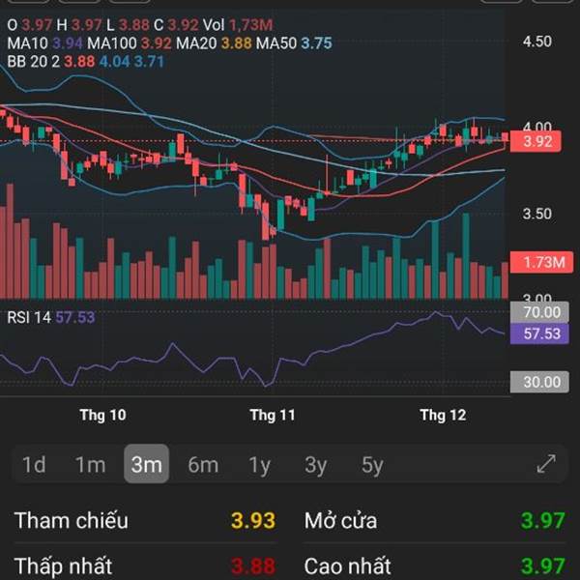Tap the Tham chiếu label
Image resolution: width=580 pixels, height=580 pixels.
click(x=71, y=520)
